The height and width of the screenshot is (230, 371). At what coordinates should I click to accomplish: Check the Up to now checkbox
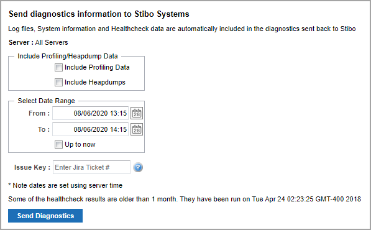(58, 144)
